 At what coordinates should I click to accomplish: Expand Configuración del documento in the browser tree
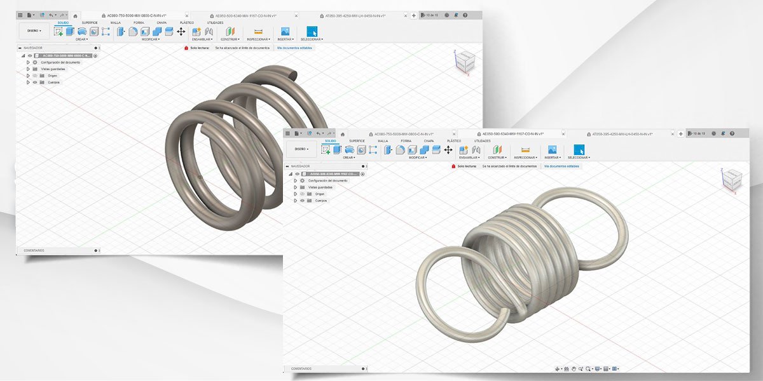coord(296,181)
